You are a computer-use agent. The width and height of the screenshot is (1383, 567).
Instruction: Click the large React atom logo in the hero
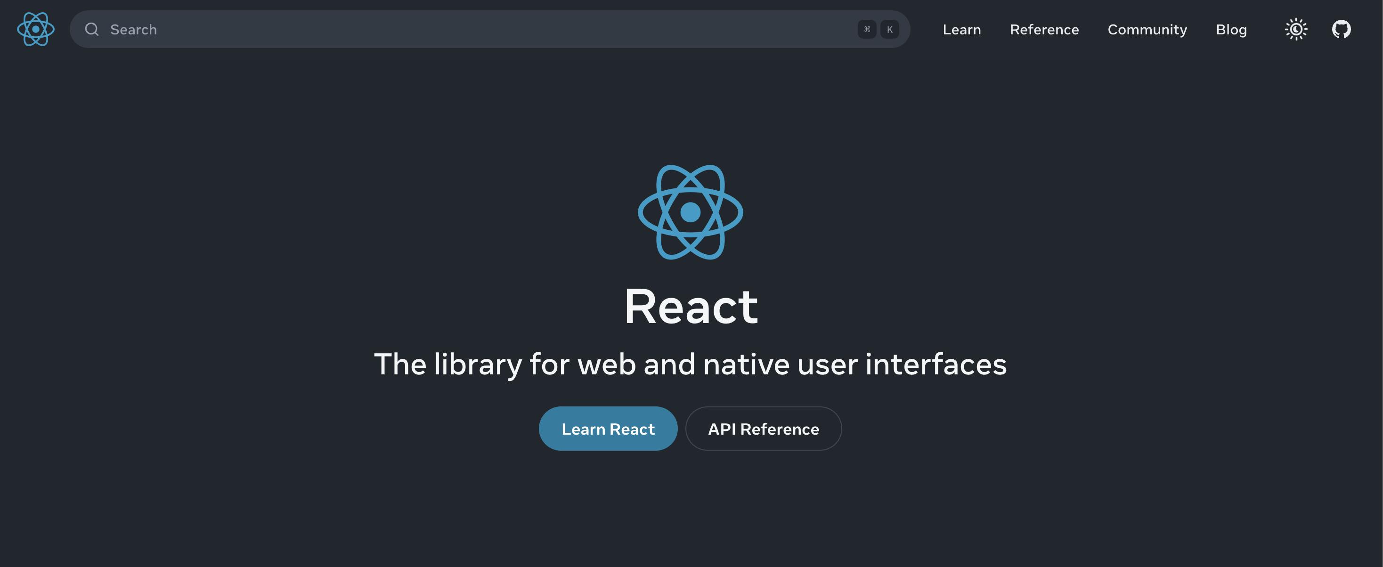click(x=691, y=212)
